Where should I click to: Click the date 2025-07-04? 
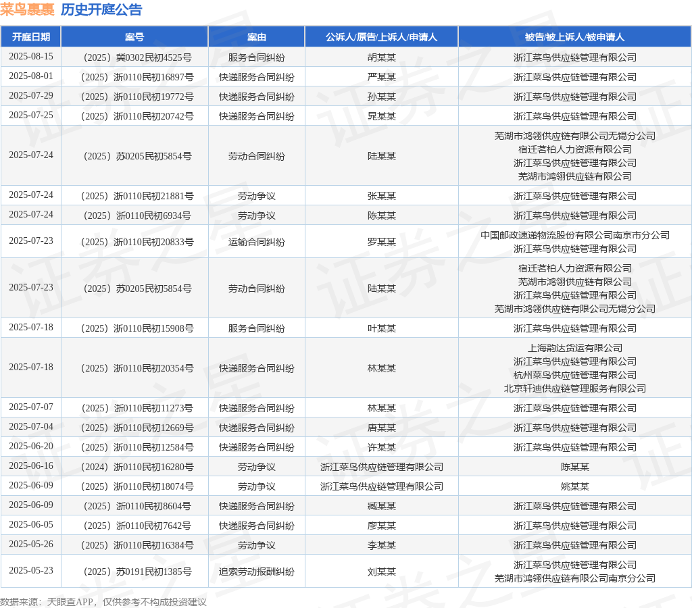click(x=31, y=427)
